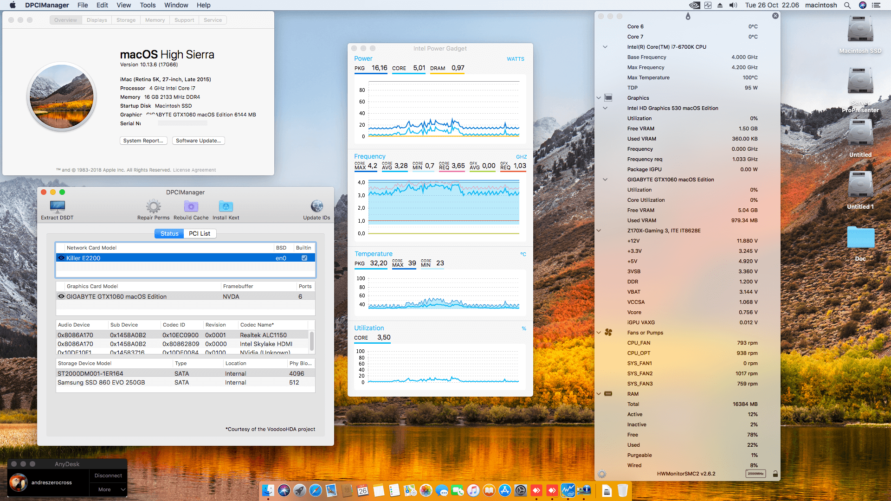Open the Tools menu
The image size is (891, 501).
pos(148,5)
